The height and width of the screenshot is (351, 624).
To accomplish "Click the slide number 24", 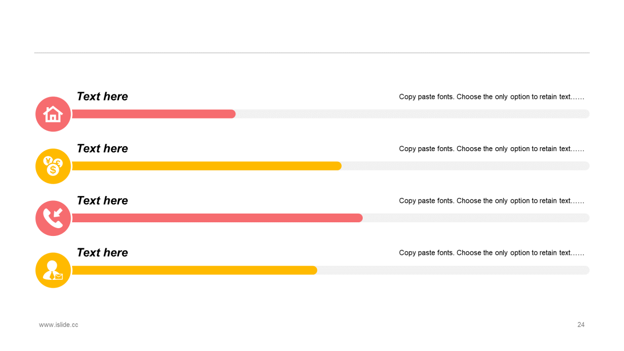I will (x=581, y=325).
